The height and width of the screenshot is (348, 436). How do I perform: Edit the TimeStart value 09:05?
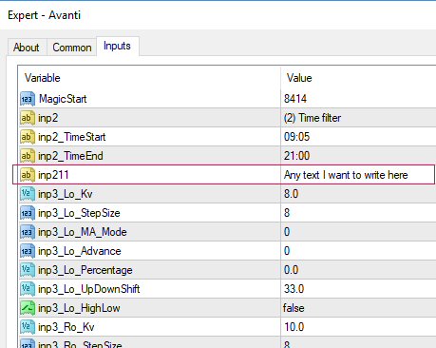296,137
